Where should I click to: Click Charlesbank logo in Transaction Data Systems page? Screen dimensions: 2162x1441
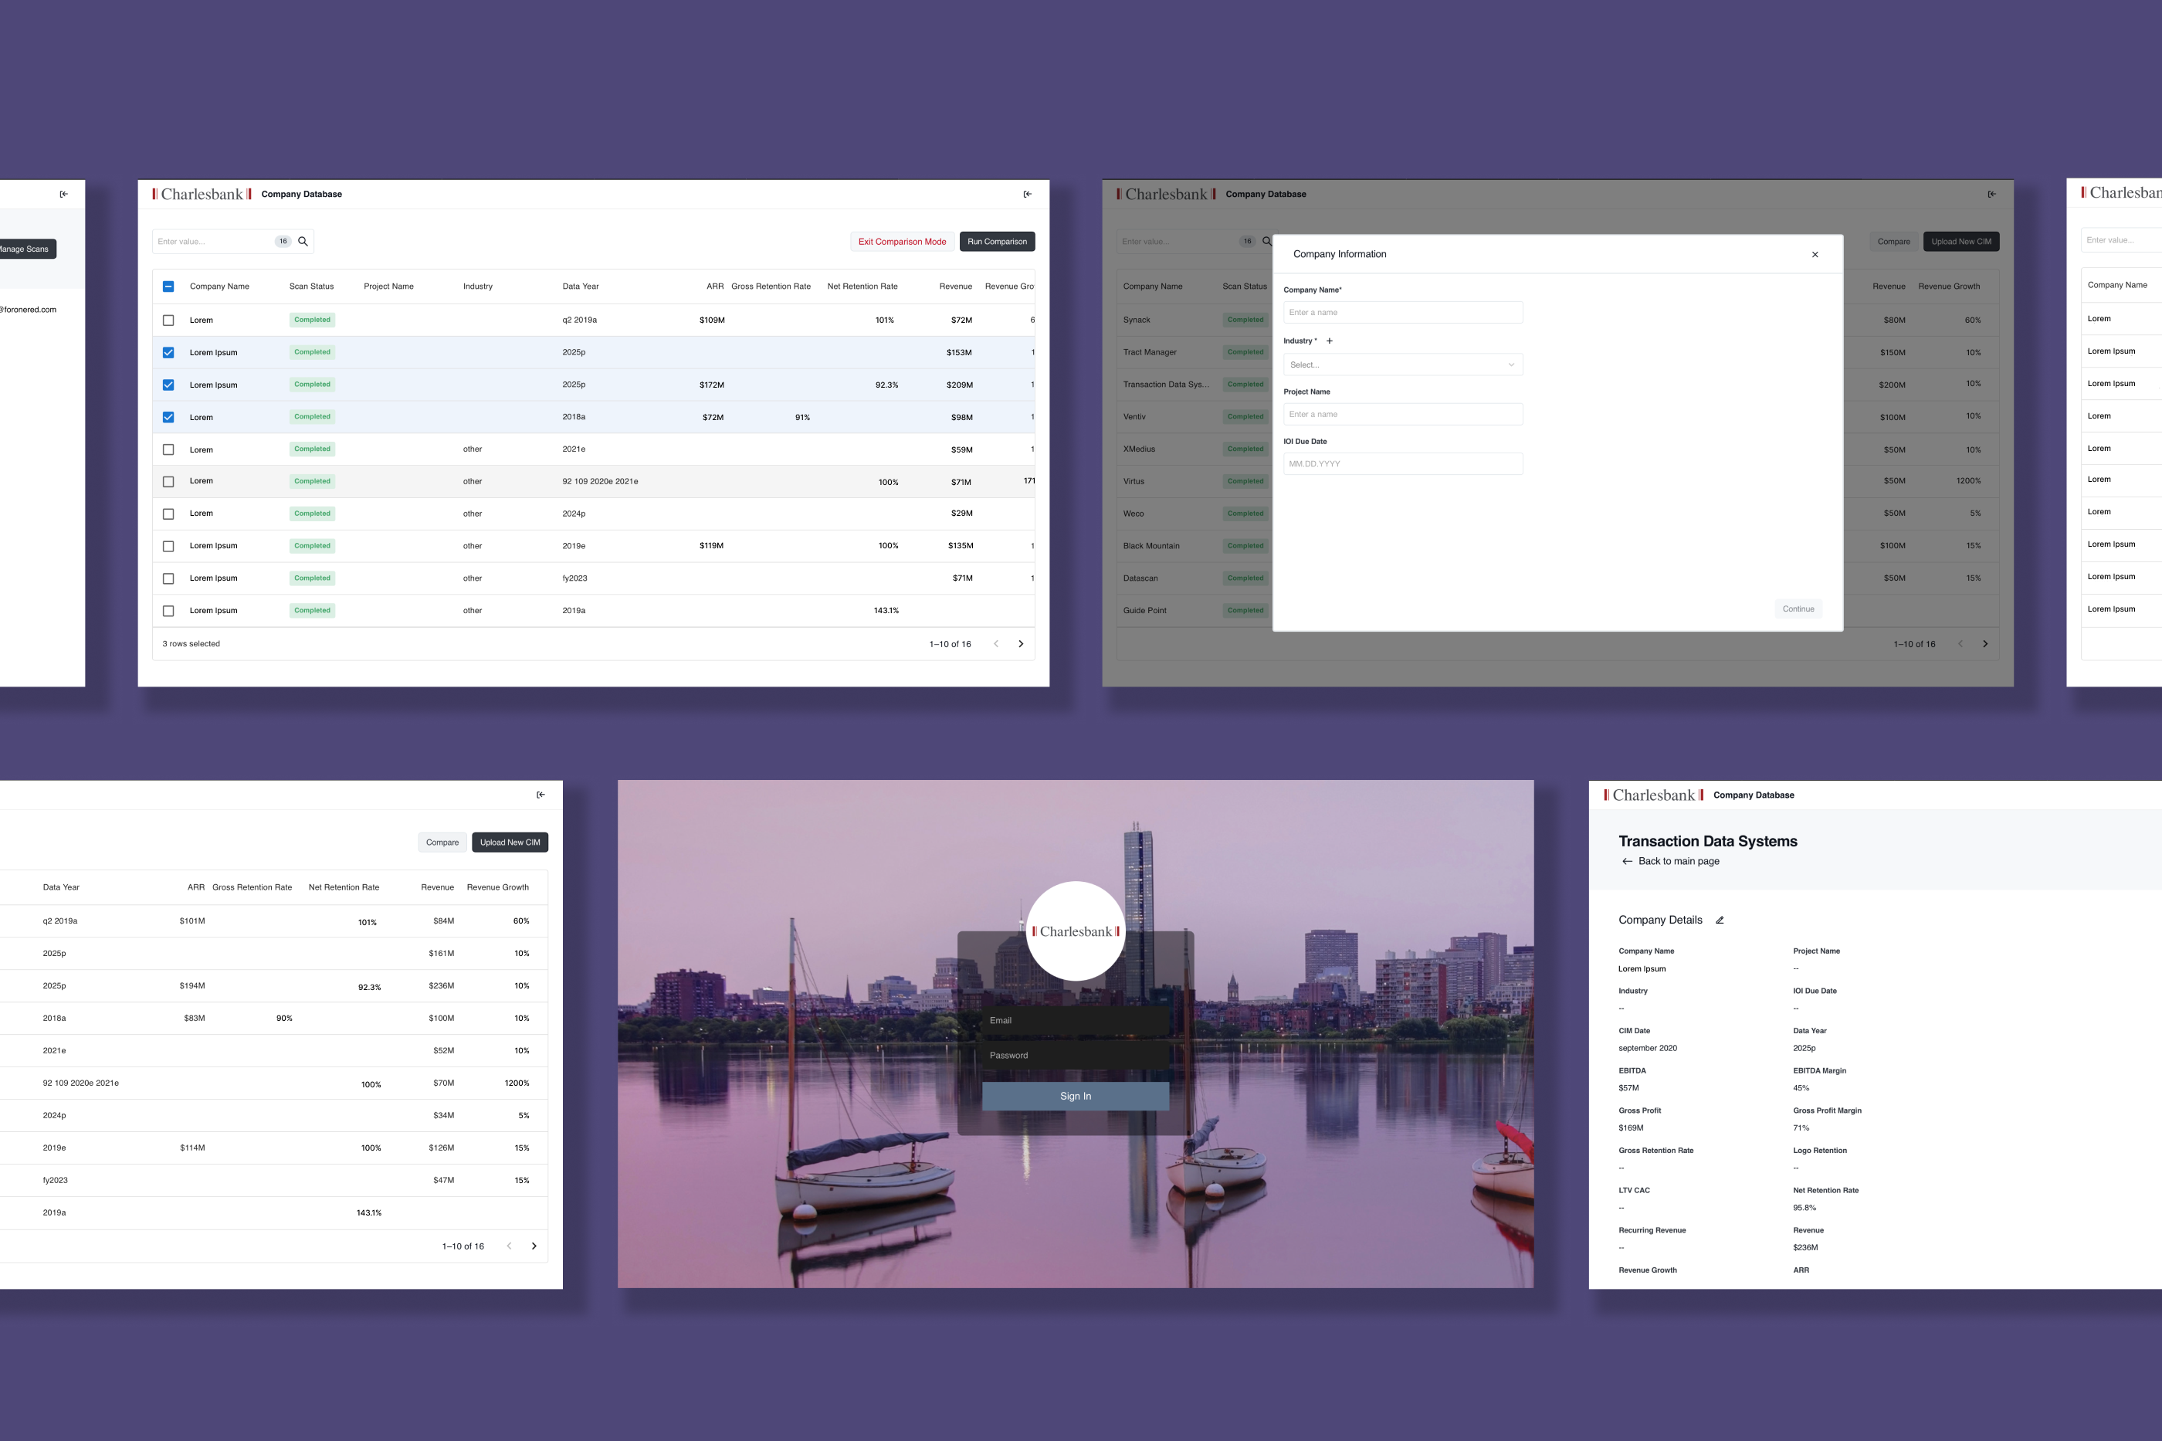1653,795
